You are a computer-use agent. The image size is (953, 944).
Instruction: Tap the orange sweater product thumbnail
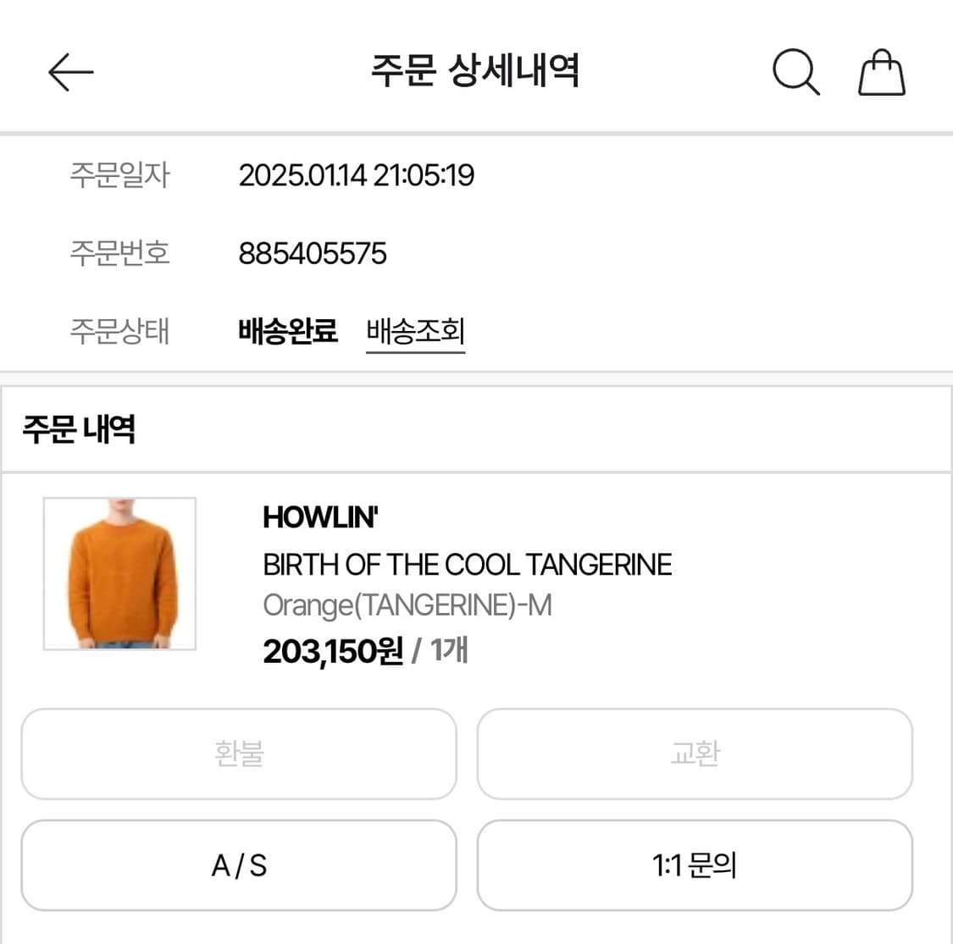[x=119, y=573]
